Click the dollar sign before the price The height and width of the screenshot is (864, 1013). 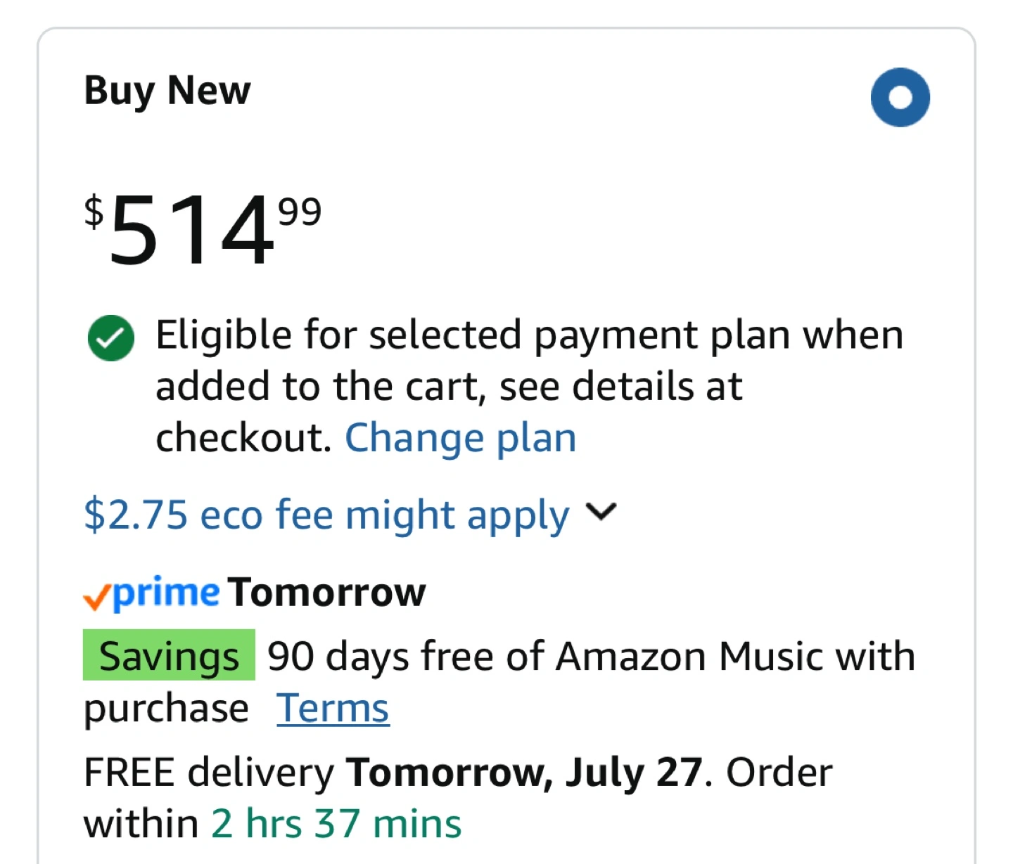[x=94, y=212]
